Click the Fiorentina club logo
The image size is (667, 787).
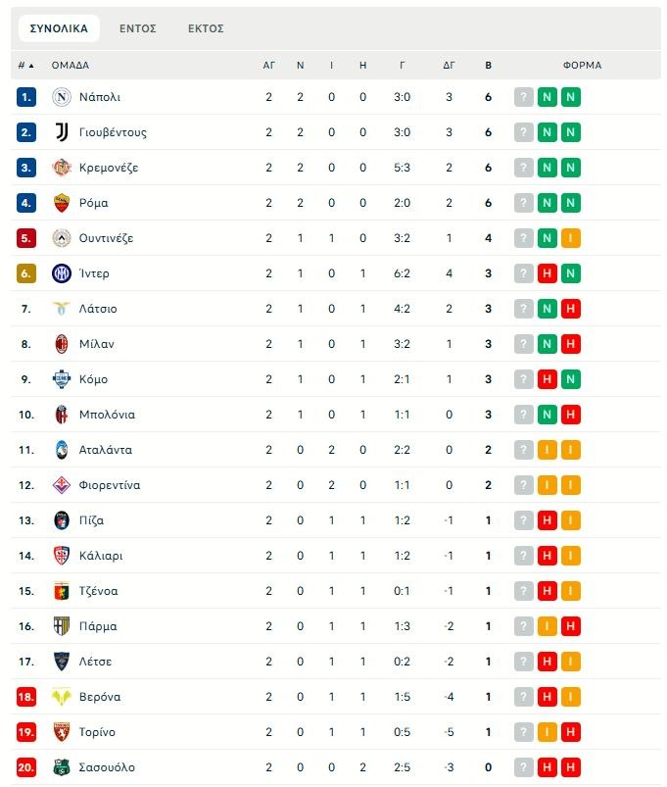62,485
